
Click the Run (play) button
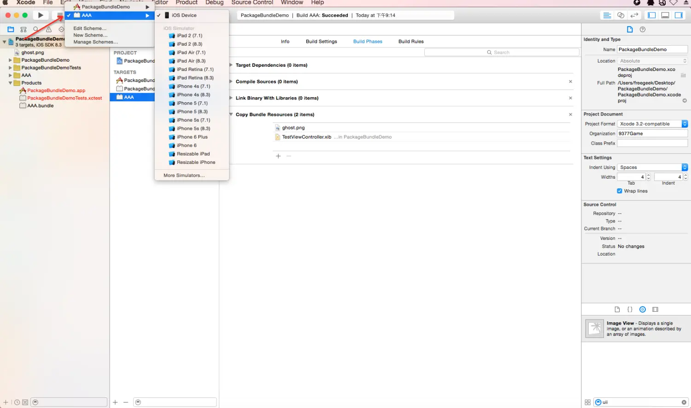41,15
